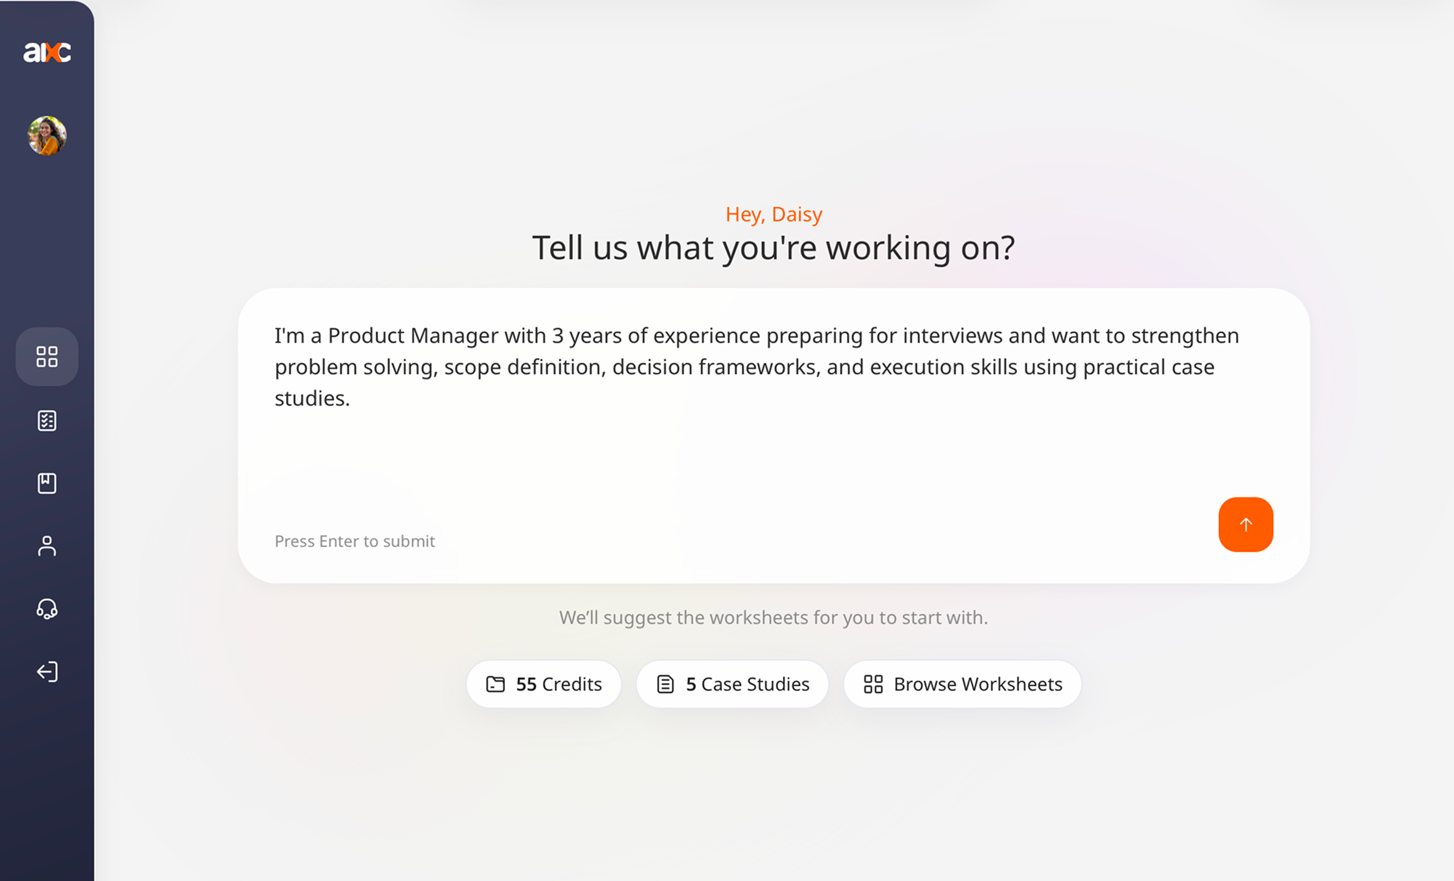Viewport: 1454px width, 881px height.
Task: Click the Browse Worksheets button
Action: point(963,684)
